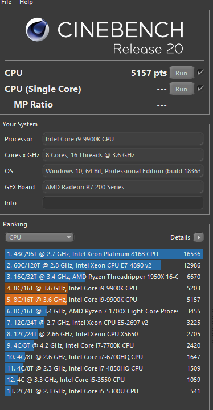
Task: Toggle the CPU Single Core test checkbox
Action: tap(200, 89)
